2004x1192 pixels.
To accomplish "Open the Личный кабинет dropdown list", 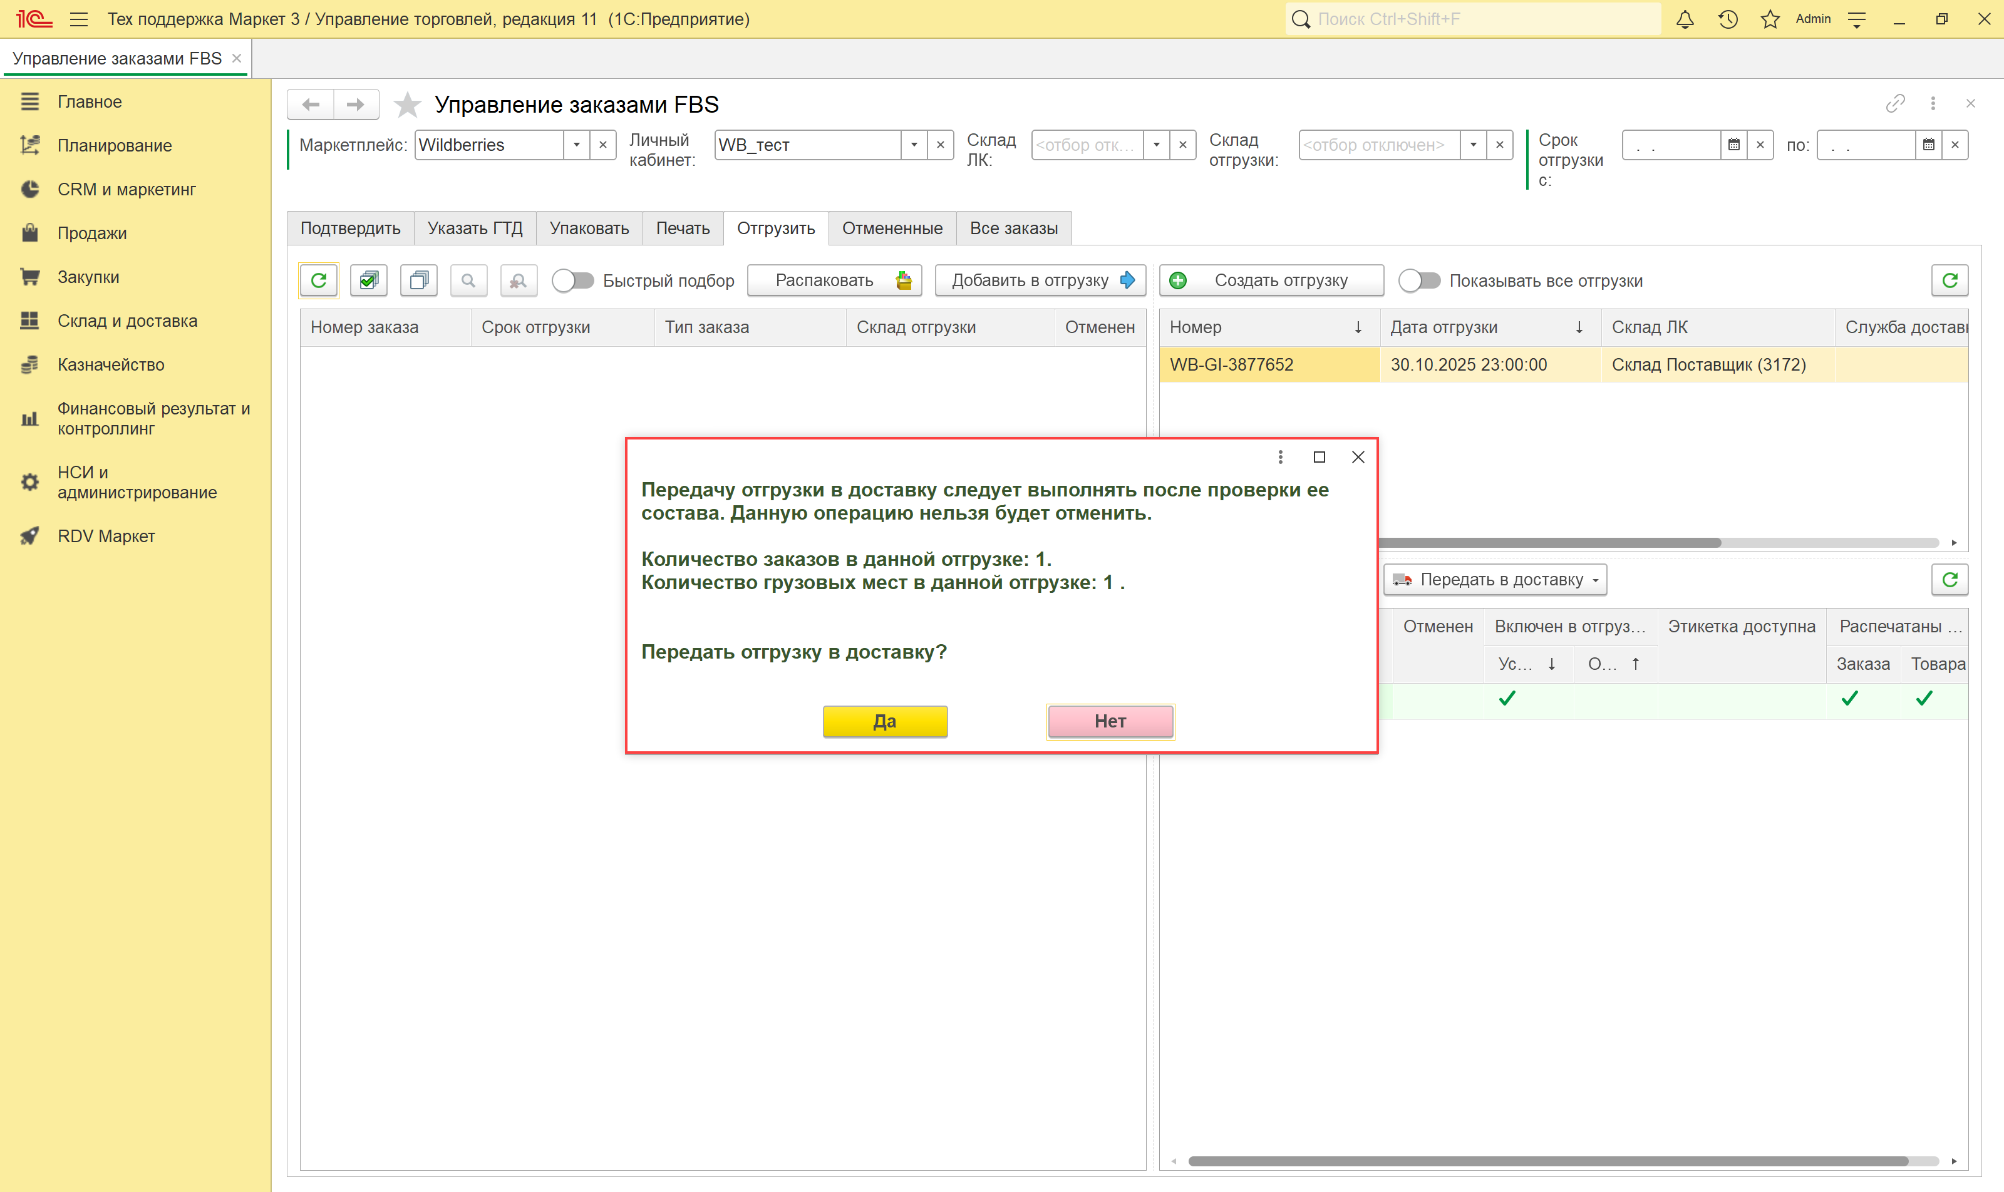I will pyautogui.click(x=914, y=145).
